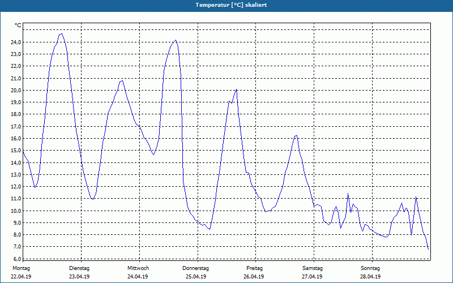The width and height of the screenshot is (453, 283).
Task: Click the 18,0 y-axis value
Action: [16, 114]
